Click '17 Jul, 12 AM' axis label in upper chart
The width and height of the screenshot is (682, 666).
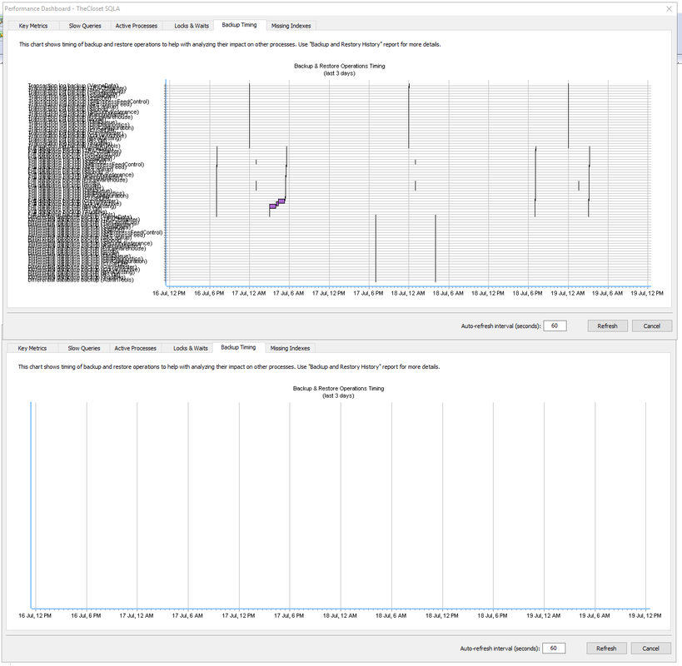[249, 293]
